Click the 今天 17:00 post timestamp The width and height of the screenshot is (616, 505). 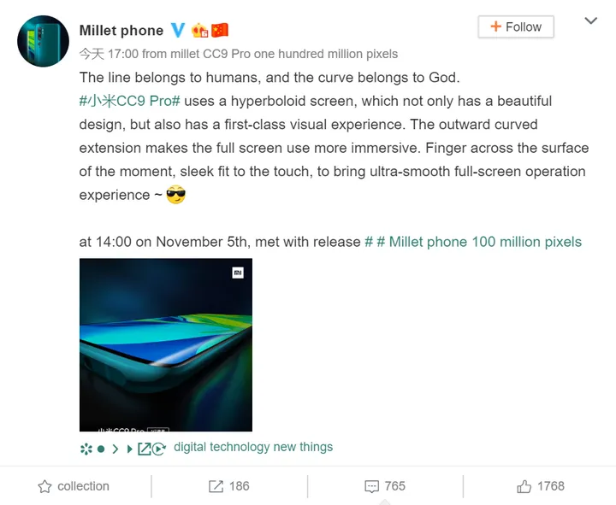(104, 54)
